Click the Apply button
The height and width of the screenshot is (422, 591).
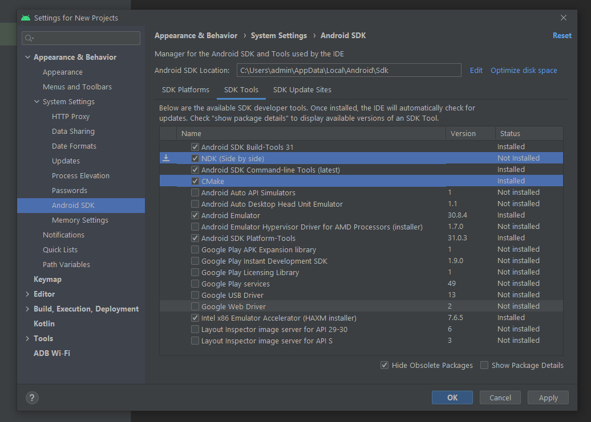[548, 398]
